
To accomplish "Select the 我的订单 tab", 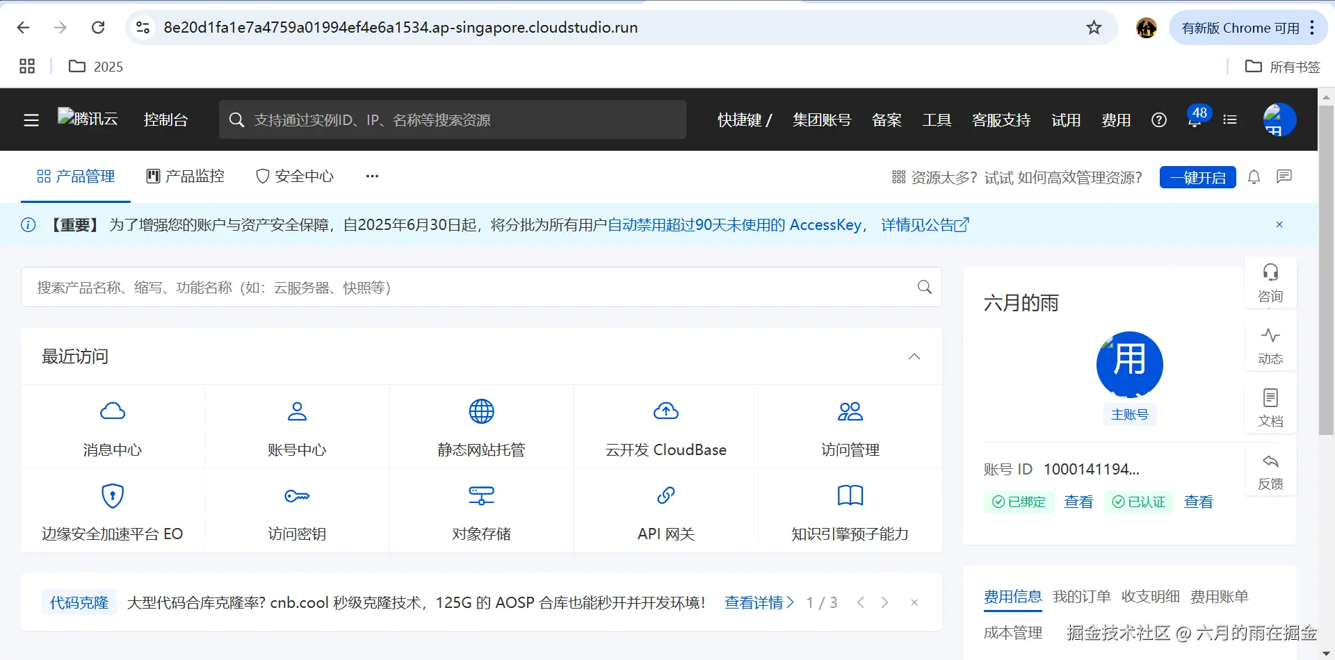I will coord(1081,597).
